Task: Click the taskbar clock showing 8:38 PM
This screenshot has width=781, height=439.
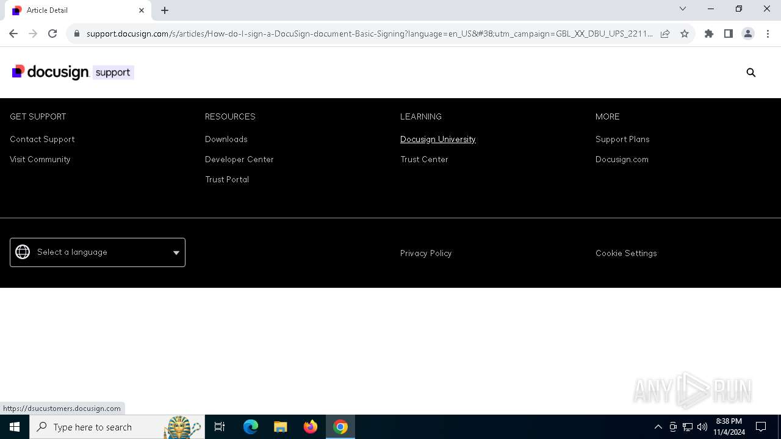Action: coord(729,427)
